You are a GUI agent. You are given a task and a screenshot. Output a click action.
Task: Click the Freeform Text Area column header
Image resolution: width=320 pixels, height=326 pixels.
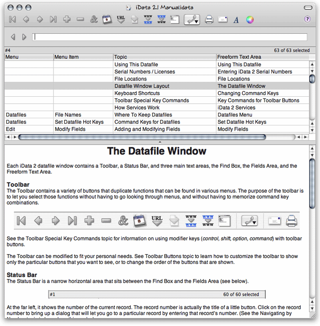pyautogui.click(x=263, y=57)
